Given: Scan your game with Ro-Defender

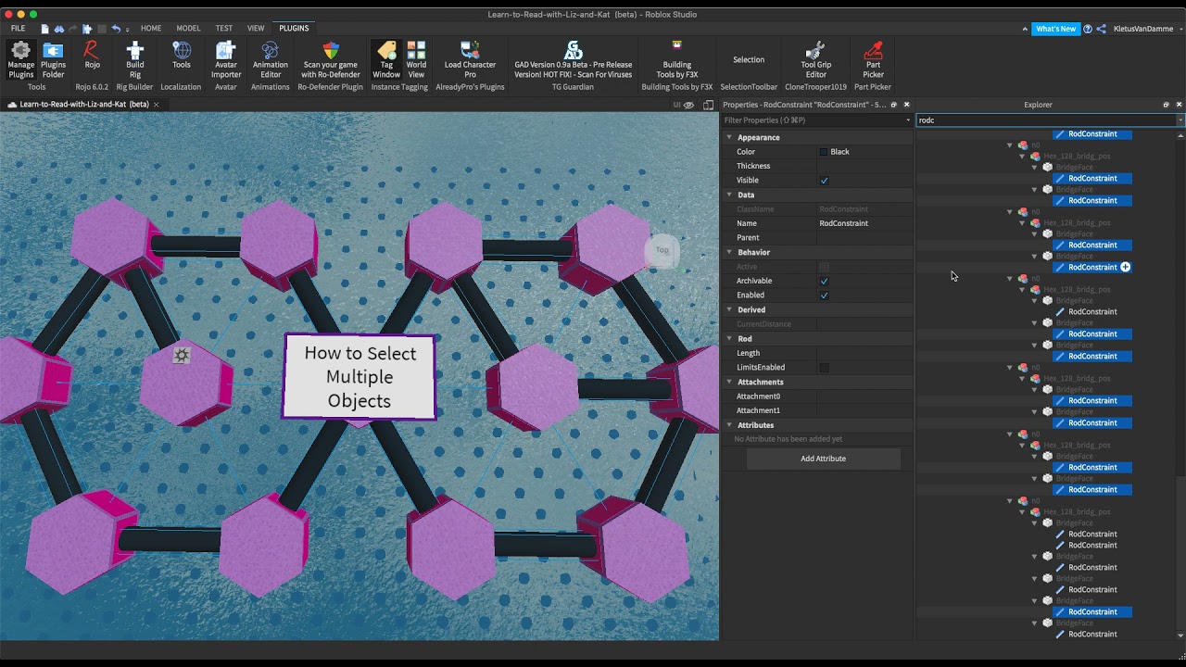Looking at the screenshot, I should (331, 59).
